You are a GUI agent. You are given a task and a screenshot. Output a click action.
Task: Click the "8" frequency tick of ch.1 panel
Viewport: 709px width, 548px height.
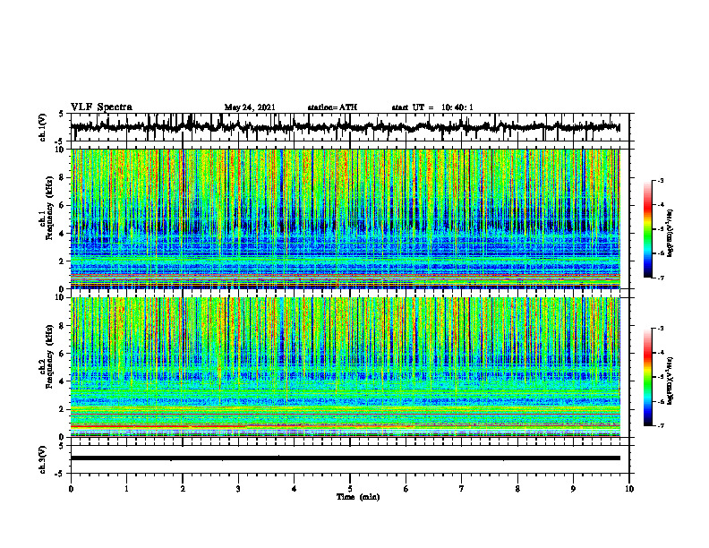click(x=63, y=177)
